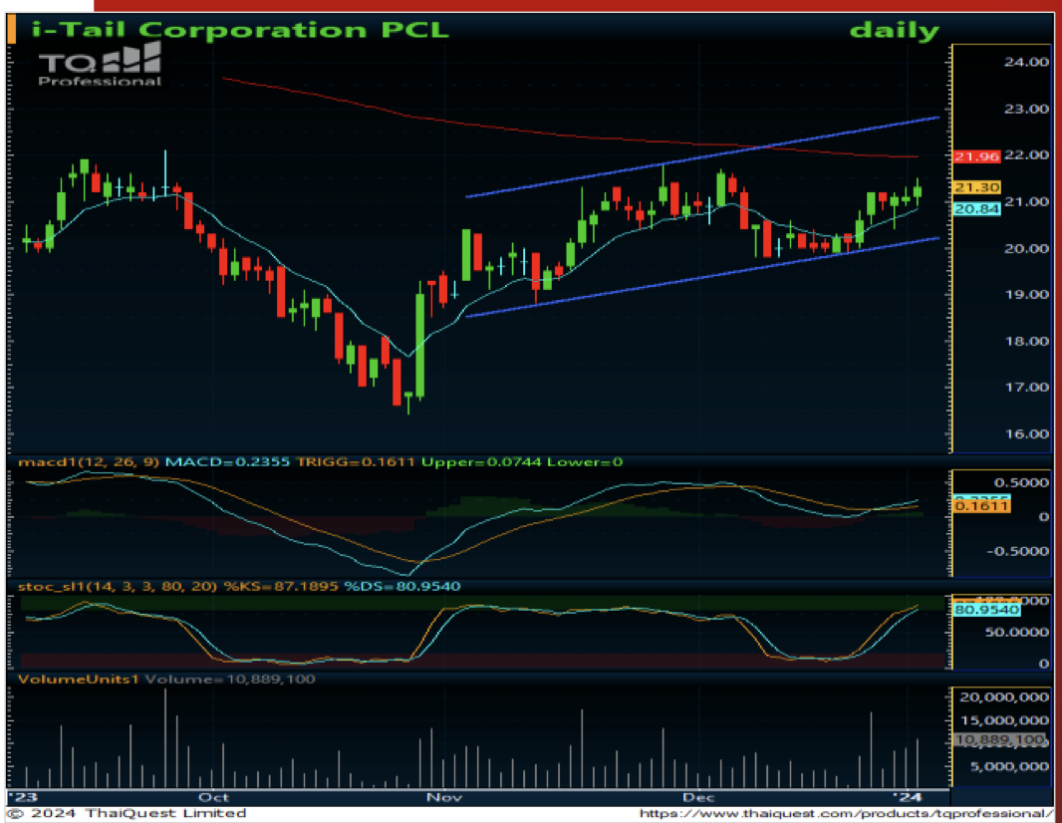
Task: Click the 'Dec' date axis marker
Action: [698, 797]
